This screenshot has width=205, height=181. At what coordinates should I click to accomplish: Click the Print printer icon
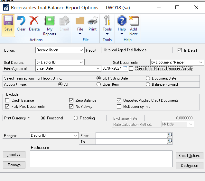[x=92, y=22]
